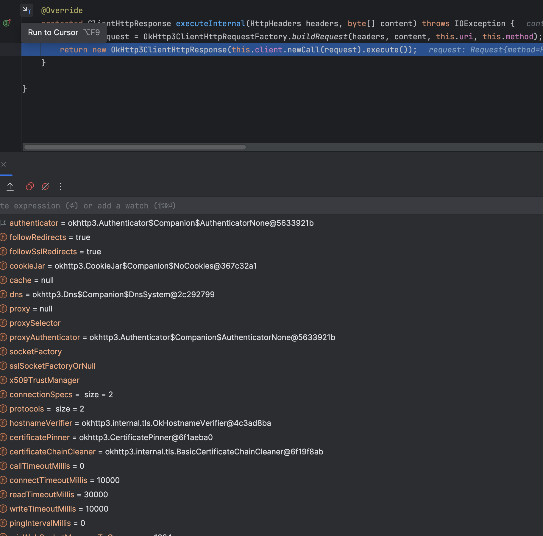
Task: Click the newCall(request) call
Action: tap(324, 50)
